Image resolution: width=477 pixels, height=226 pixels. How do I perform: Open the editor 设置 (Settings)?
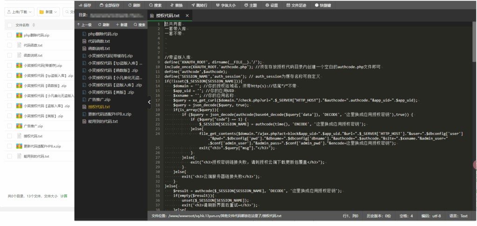[272, 5]
